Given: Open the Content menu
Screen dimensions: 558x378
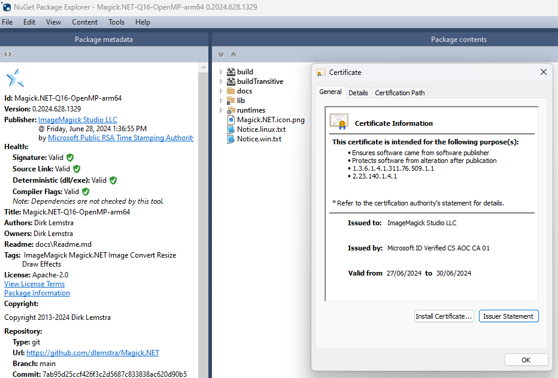Looking at the screenshot, I should pyautogui.click(x=84, y=22).
